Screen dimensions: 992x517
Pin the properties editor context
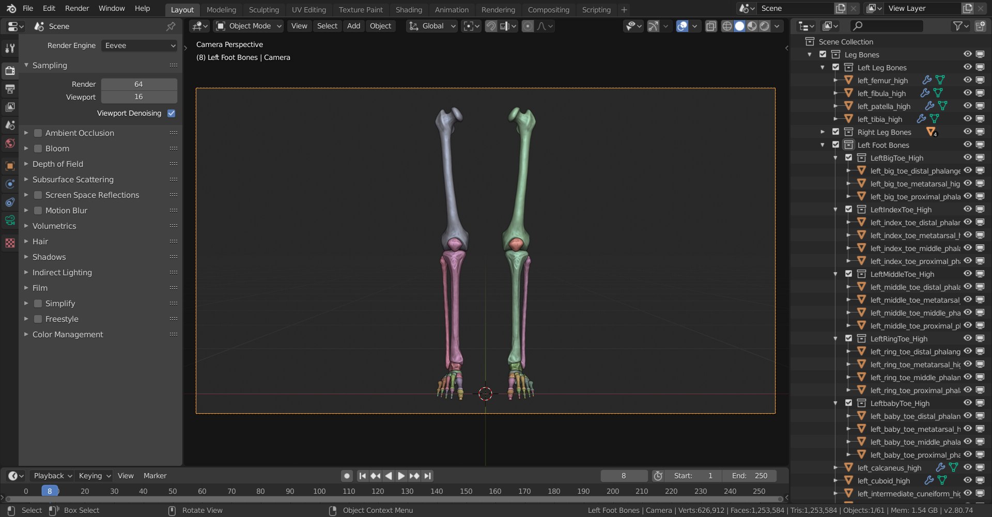point(171,26)
